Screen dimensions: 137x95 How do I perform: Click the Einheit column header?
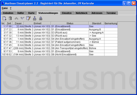point(38,23)
